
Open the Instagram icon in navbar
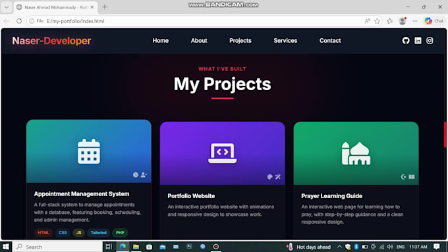[430, 41]
